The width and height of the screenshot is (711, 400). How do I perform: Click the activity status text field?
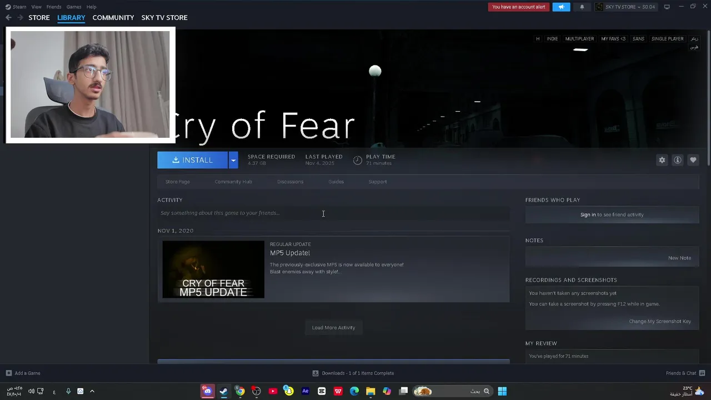coord(333,213)
